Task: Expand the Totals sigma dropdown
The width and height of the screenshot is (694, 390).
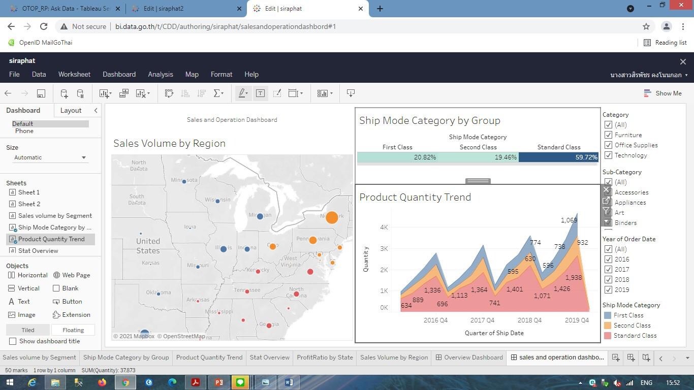Action: 219,93
